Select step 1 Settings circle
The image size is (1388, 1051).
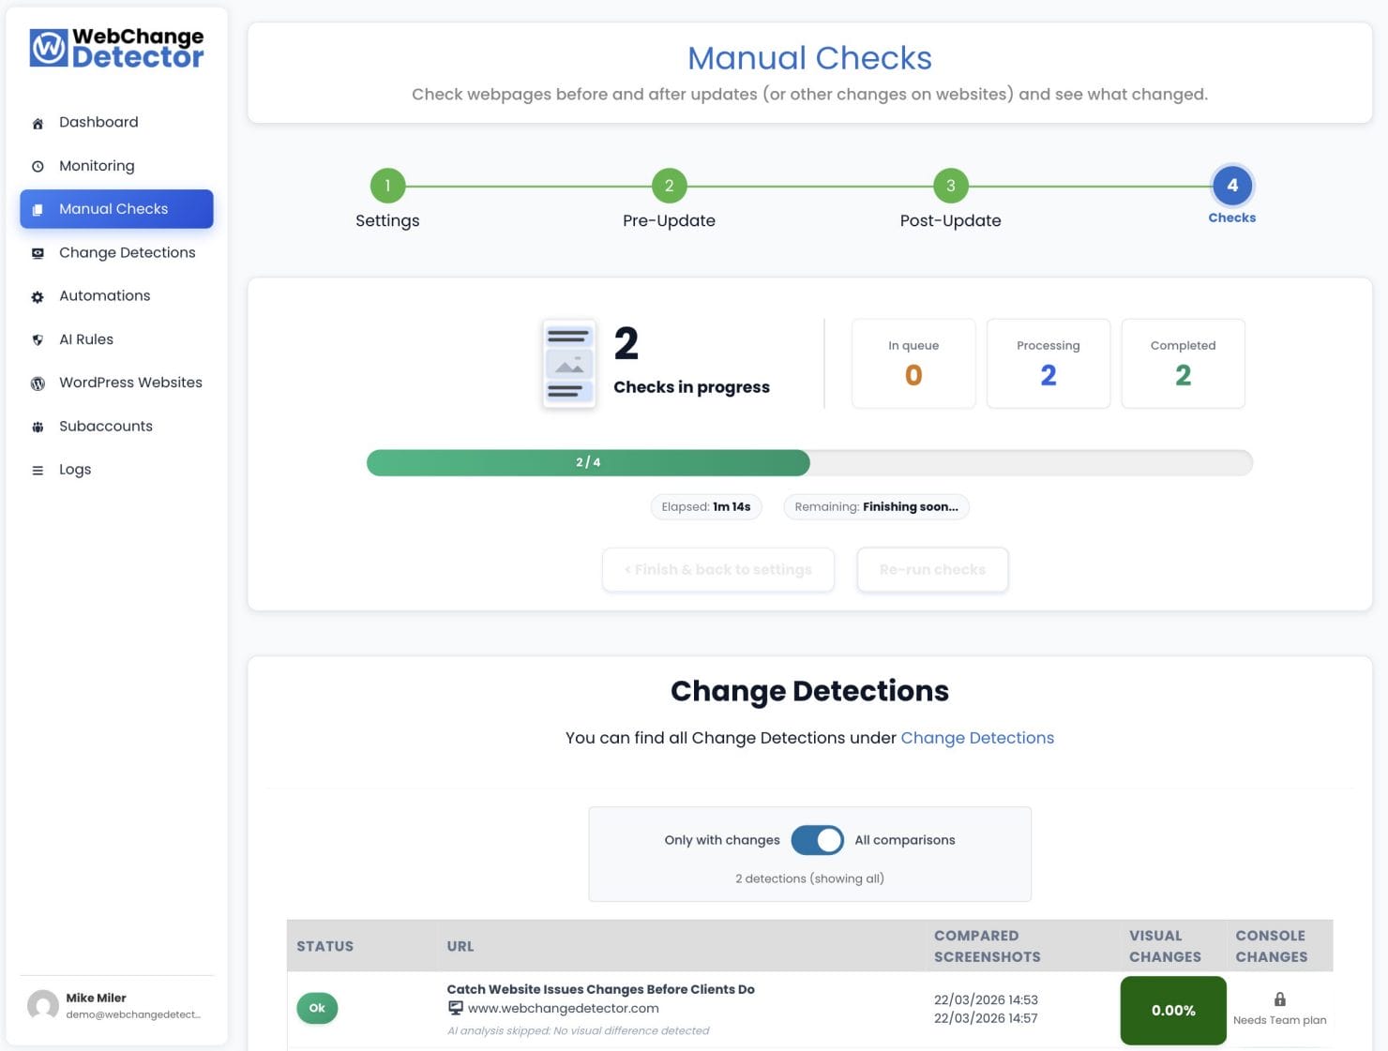(387, 186)
